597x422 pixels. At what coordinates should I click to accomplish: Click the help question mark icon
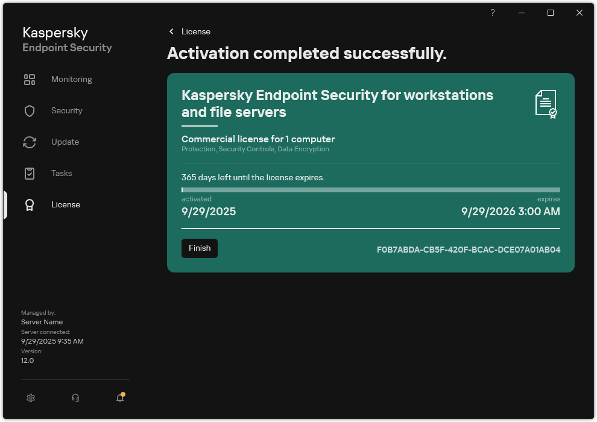click(x=492, y=13)
